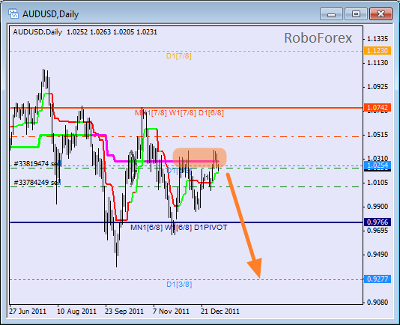400x325 pixels.
Task: Click the 23 Sep 2011 date marker
Action: (124, 312)
